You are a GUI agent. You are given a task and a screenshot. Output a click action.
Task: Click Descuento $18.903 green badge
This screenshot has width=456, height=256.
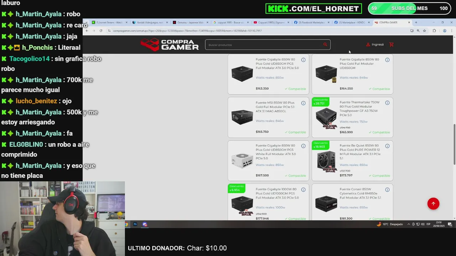tap(320, 145)
